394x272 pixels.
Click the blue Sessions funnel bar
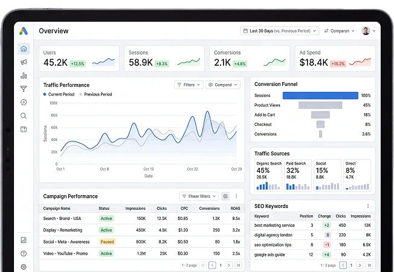(x=320, y=96)
